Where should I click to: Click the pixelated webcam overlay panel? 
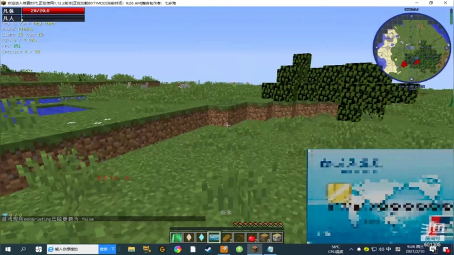380,196
